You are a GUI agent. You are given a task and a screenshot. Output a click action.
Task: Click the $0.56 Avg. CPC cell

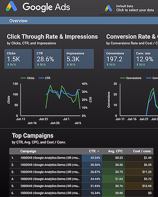tap(114, 165)
